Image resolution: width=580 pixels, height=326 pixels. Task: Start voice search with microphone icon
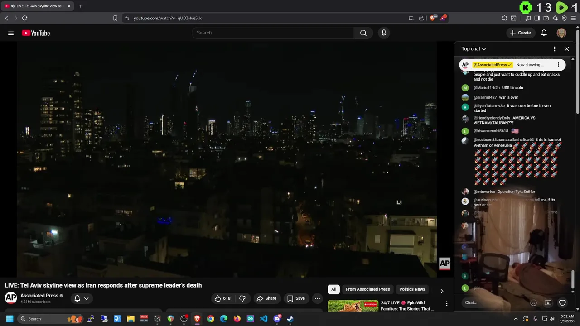pyautogui.click(x=384, y=33)
